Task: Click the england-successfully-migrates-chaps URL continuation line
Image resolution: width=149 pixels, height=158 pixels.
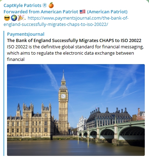Action: (x=56, y=25)
